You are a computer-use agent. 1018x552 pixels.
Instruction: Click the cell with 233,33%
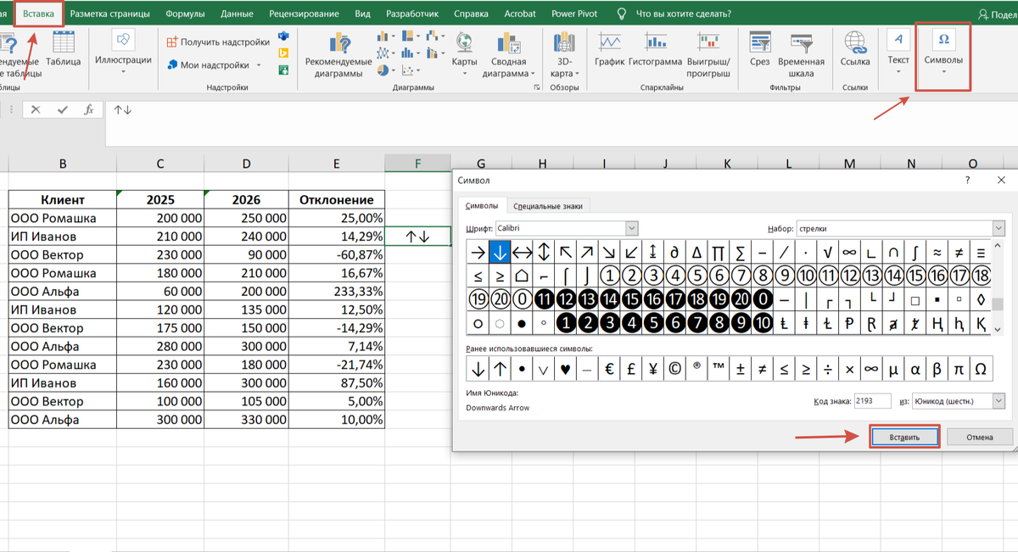(x=337, y=292)
